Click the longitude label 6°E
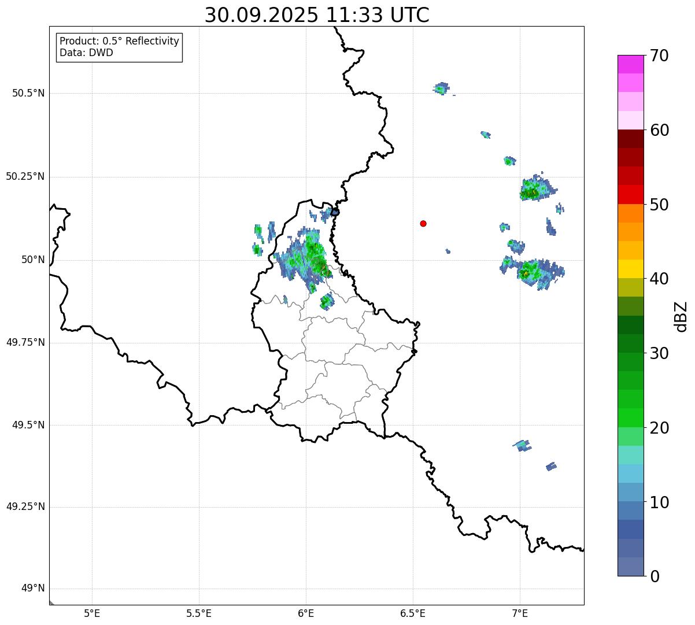Image resolution: width=695 pixels, height=625 pixels. tap(306, 613)
